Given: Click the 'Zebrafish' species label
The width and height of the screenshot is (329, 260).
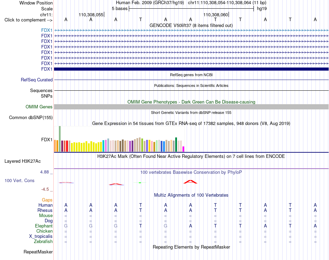Looking at the screenshot, I should click(x=43, y=241).
